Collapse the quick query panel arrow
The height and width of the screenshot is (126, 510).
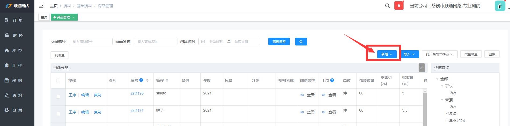(x=422, y=68)
